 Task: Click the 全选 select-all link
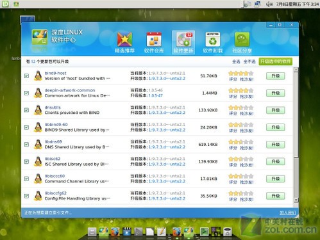pos(236,61)
